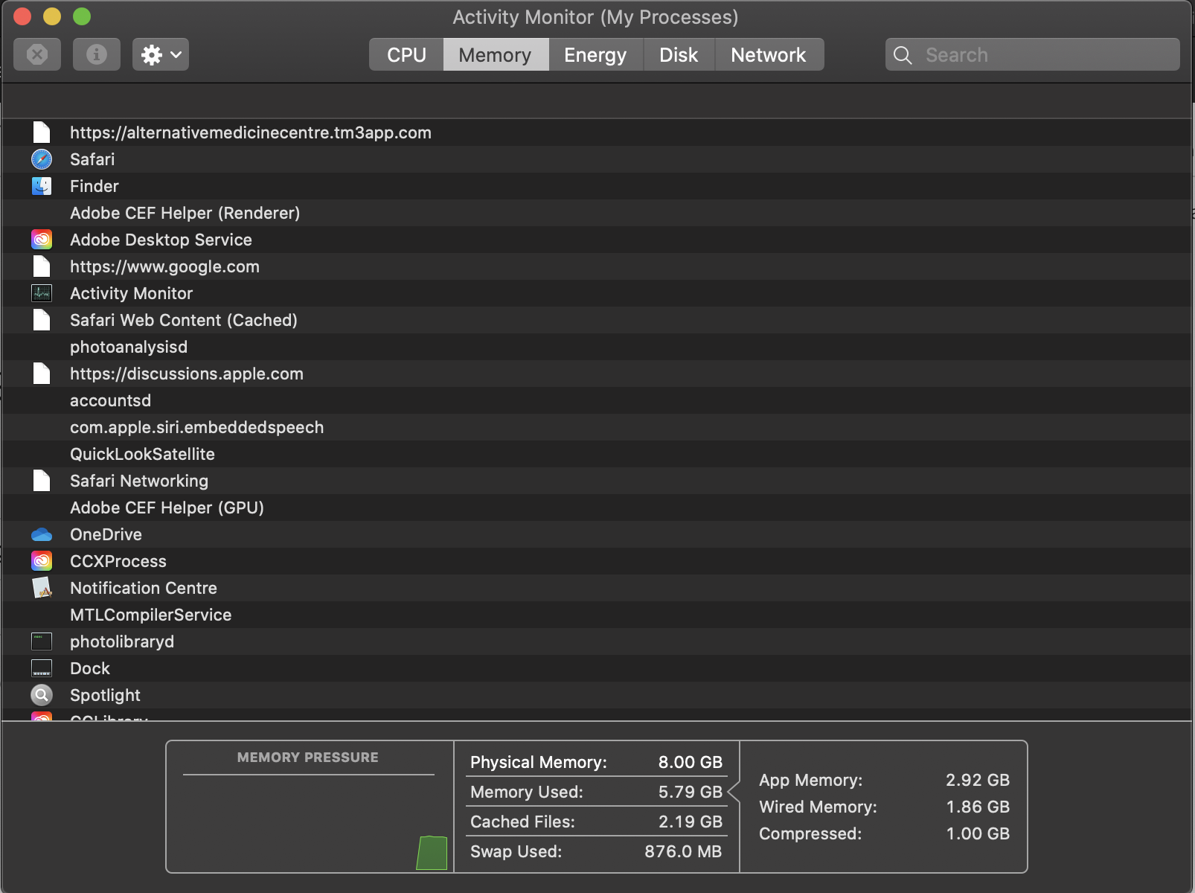Open the process info inspector button
The height and width of the screenshot is (893, 1195).
coord(97,54)
